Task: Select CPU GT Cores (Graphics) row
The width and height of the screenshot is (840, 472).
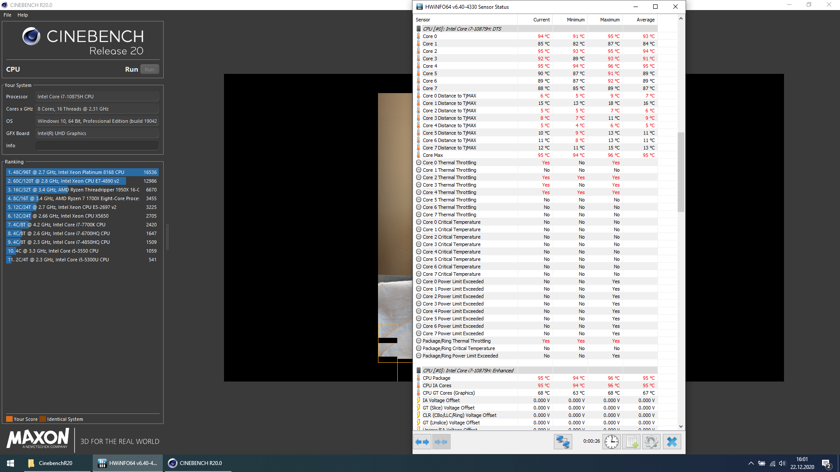Action: click(x=536, y=393)
